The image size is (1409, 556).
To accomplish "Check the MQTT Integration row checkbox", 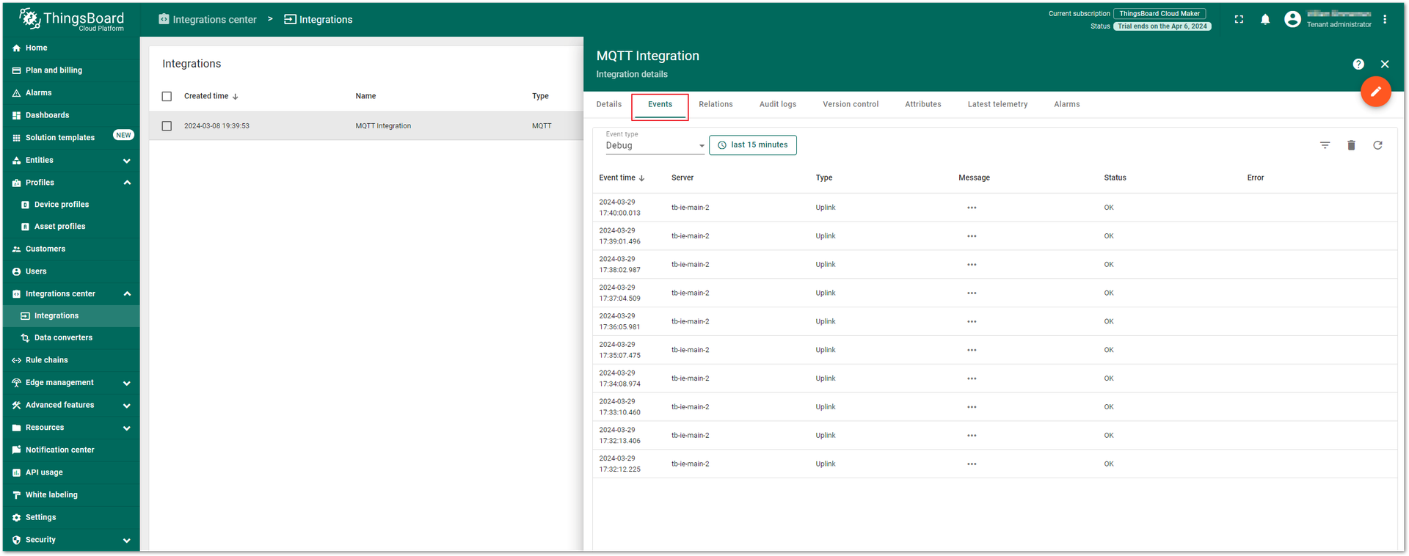I will 167,126.
